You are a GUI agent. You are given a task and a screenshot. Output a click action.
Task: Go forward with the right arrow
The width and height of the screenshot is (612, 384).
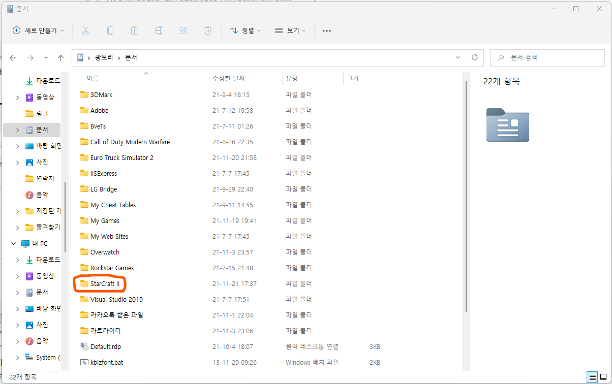pos(30,58)
